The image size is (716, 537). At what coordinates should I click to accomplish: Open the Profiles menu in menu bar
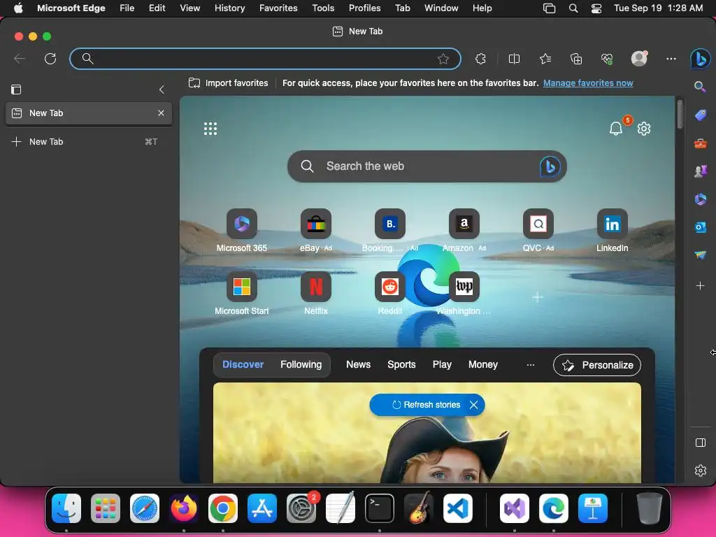[x=364, y=8]
